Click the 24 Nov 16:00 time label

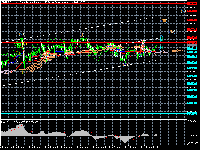[x=55, y=147]
